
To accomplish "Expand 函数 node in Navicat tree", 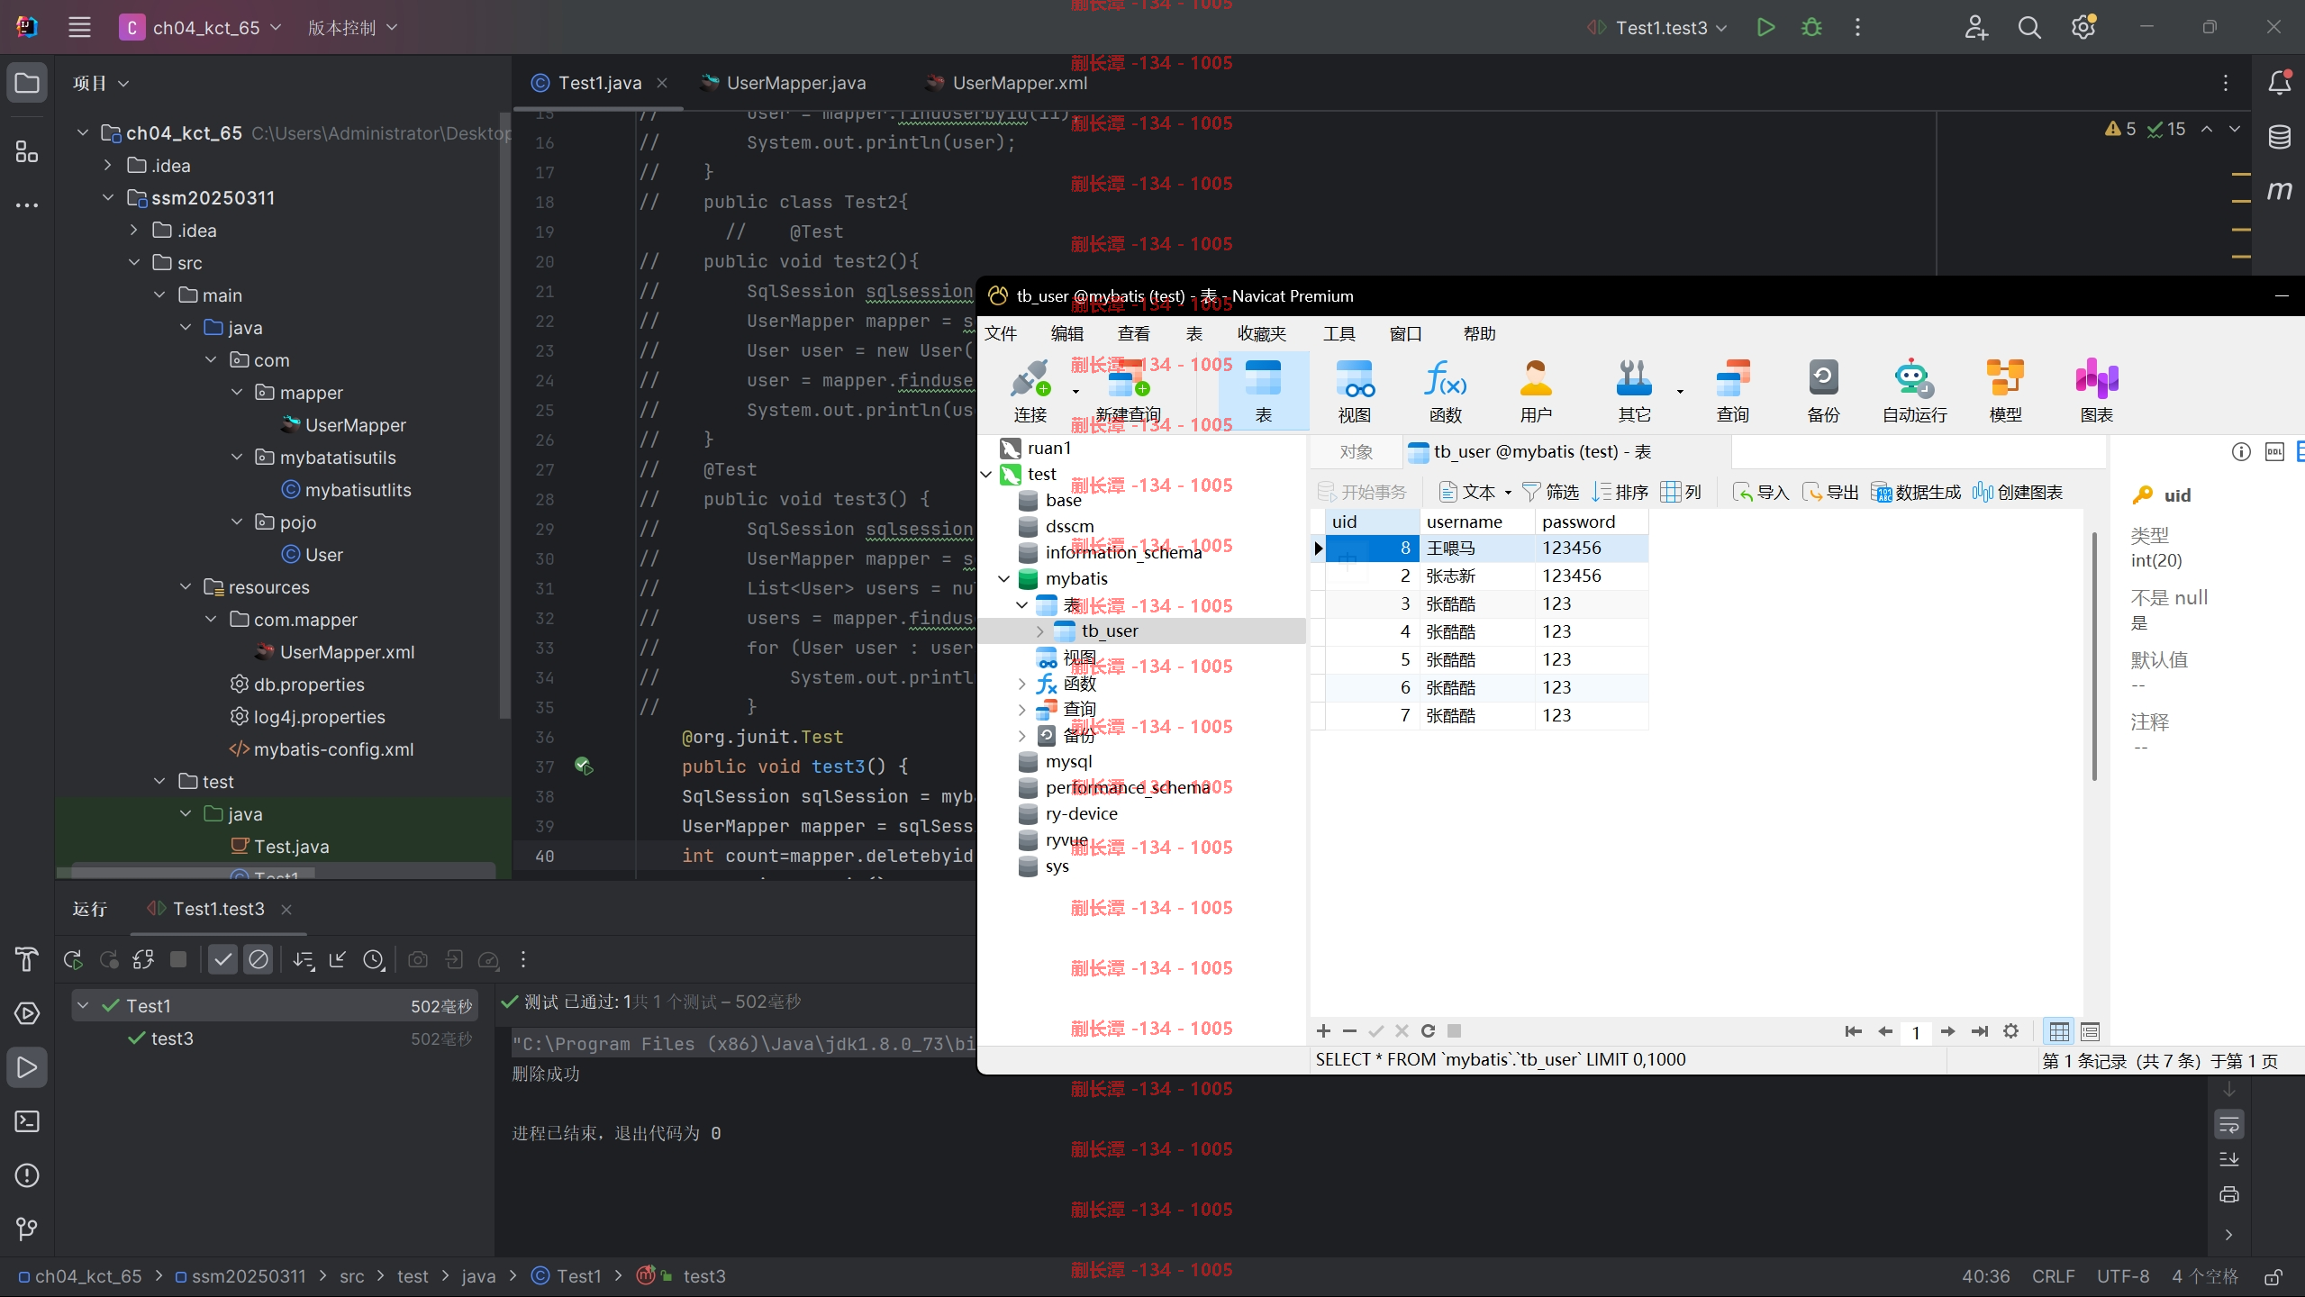I will coord(1021,685).
